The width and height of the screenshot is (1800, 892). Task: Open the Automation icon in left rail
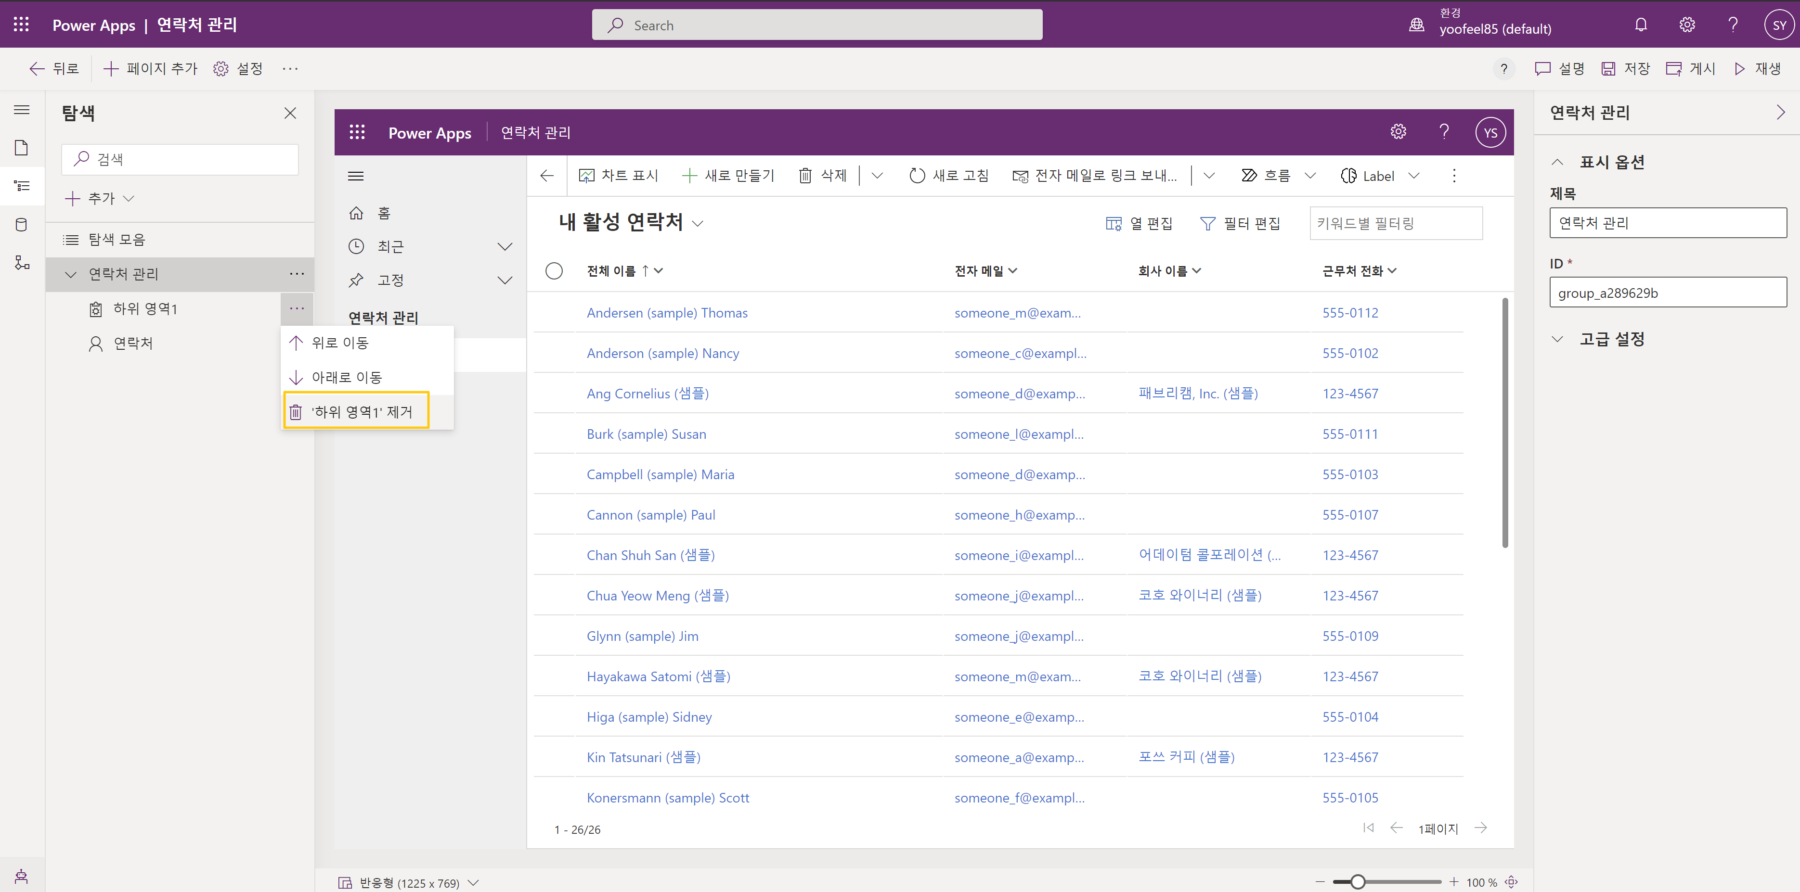pos(22,263)
